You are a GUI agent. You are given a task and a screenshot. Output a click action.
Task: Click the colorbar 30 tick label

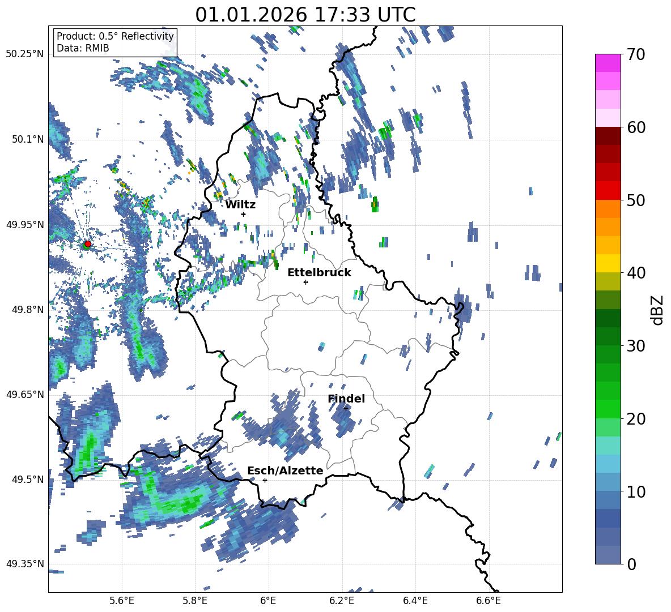[x=636, y=345]
